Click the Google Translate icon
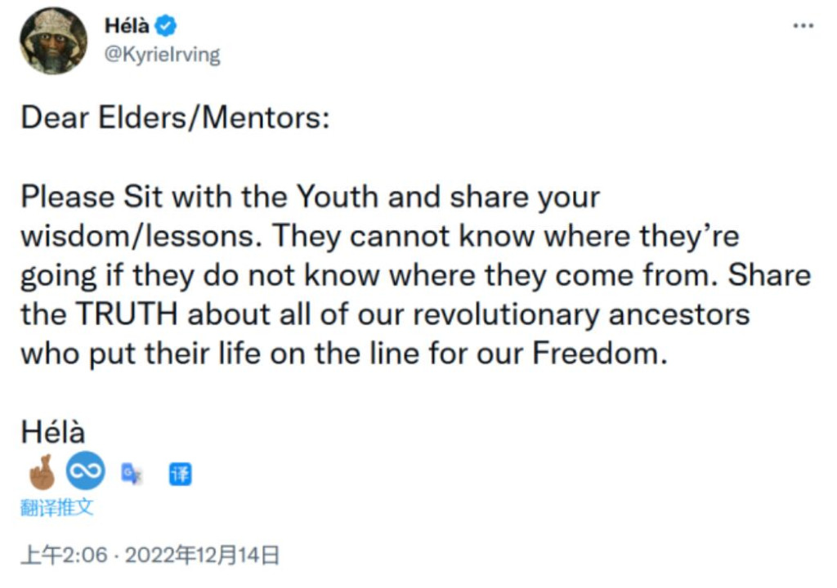This screenshot has height=588, width=837. coord(132,474)
